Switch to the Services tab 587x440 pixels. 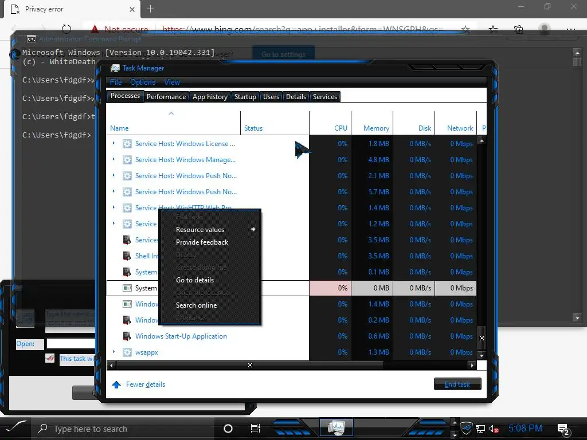point(325,97)
